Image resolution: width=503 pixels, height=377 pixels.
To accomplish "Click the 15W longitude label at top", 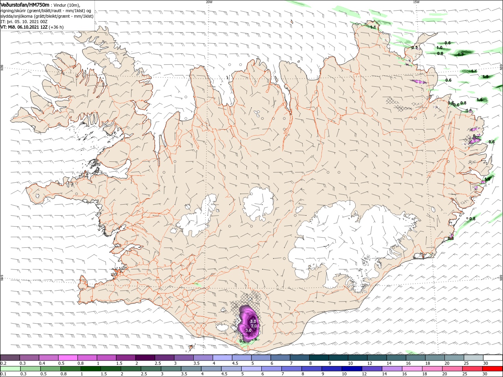I will point(416,2).
